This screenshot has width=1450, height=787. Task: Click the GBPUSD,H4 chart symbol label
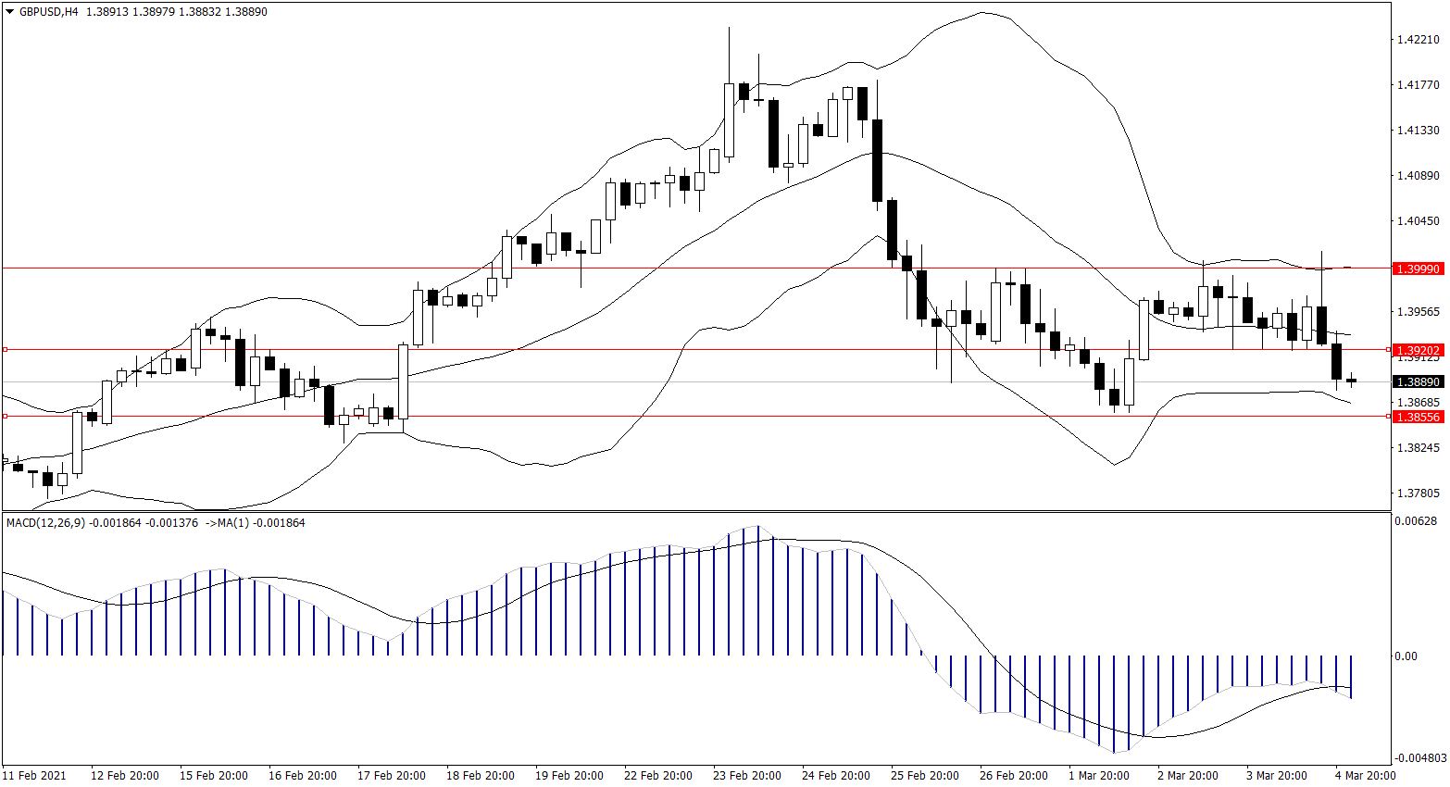click(48, 12)
